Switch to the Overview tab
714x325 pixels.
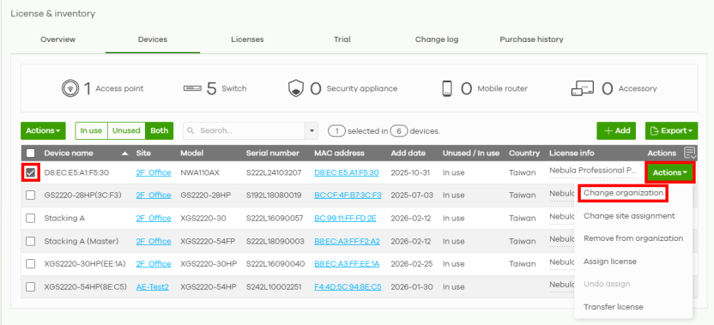point(57,39)
